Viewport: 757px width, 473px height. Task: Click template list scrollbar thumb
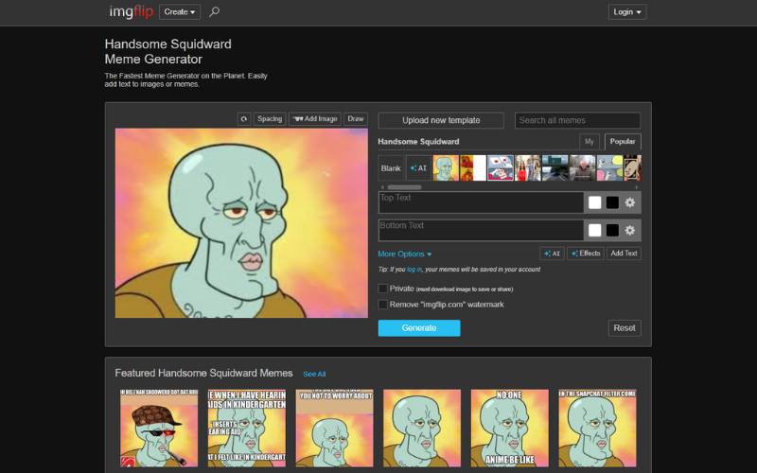[405, 187]
